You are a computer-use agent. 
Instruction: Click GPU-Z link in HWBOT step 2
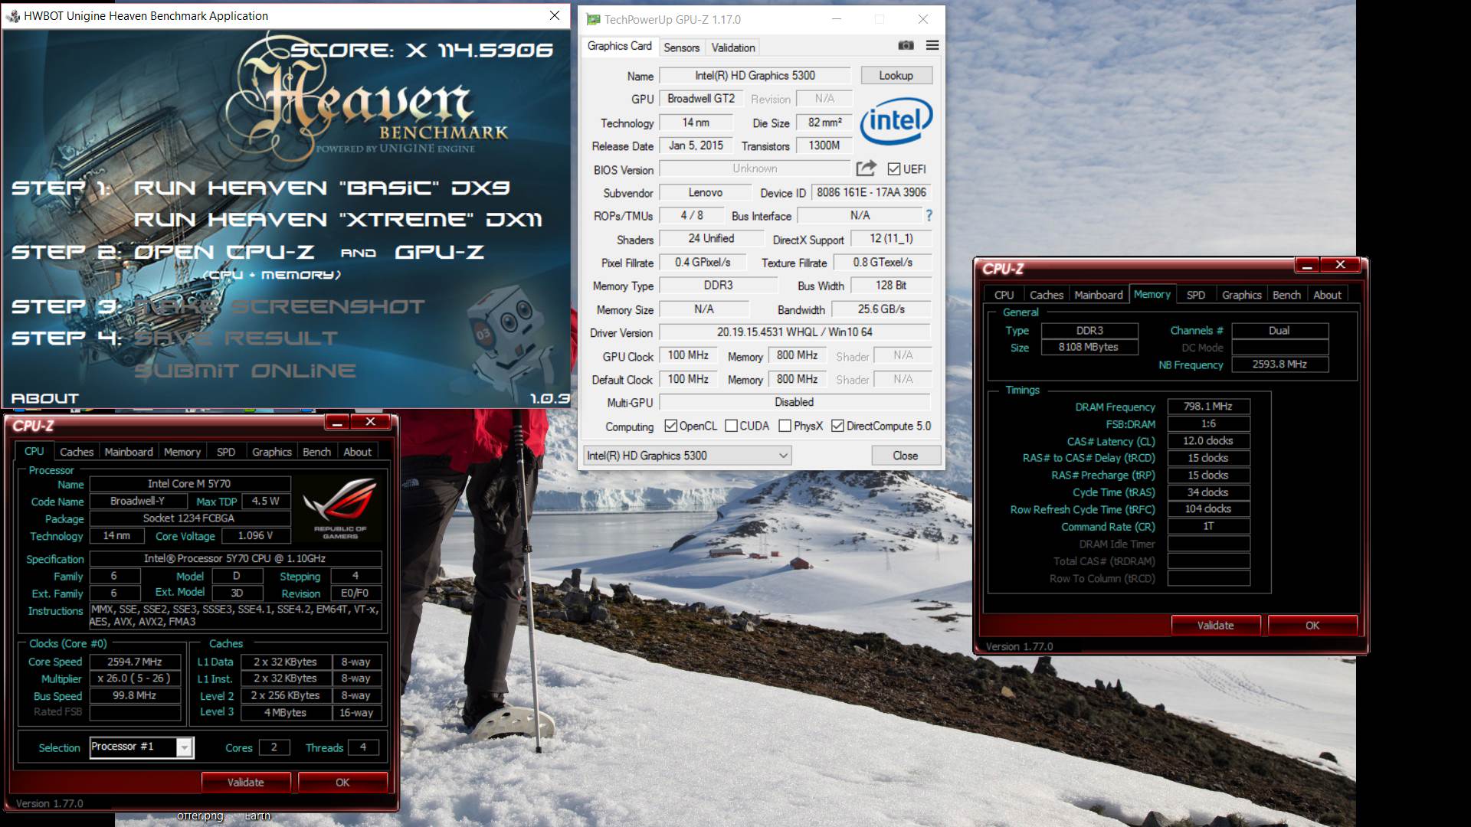[x=440, y=252]
